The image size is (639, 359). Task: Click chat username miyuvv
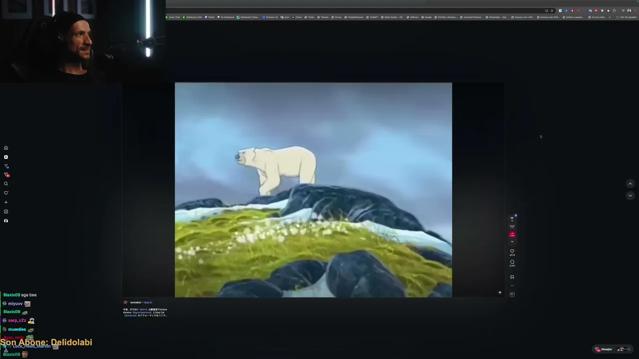pyautogui.click(x=15, y=304)
